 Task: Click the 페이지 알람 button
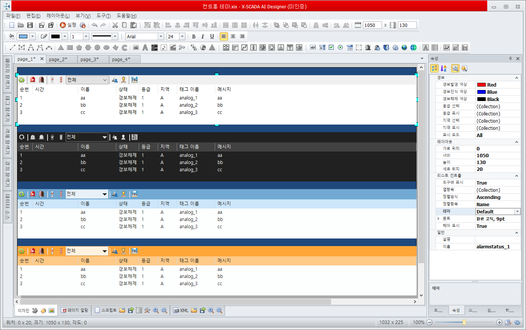75,310
